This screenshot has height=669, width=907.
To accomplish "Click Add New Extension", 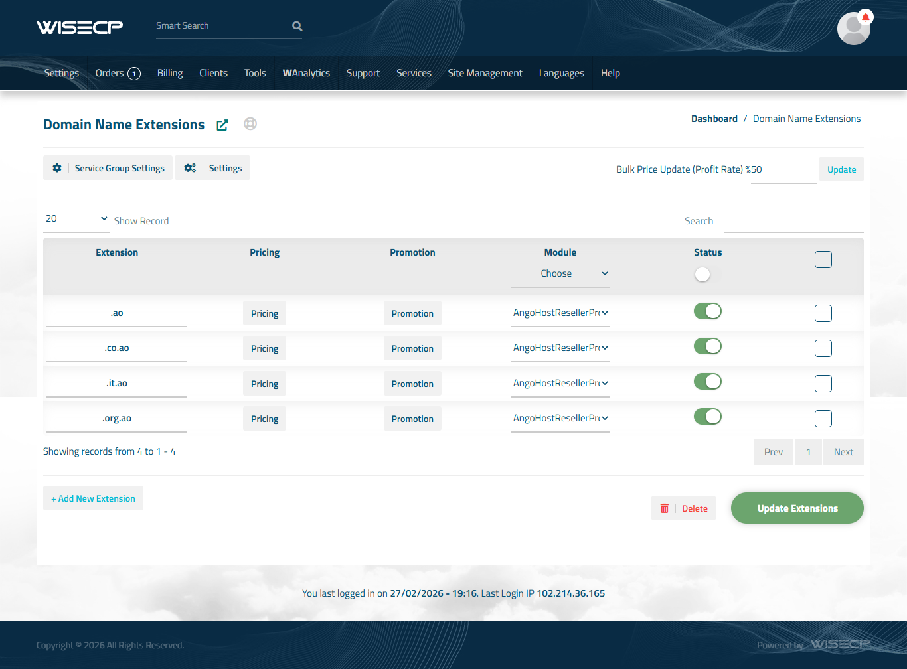I will (93, 498).
